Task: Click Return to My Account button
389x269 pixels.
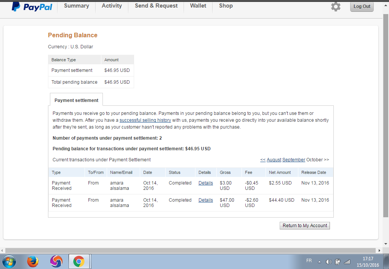Action: coord(305,225)
